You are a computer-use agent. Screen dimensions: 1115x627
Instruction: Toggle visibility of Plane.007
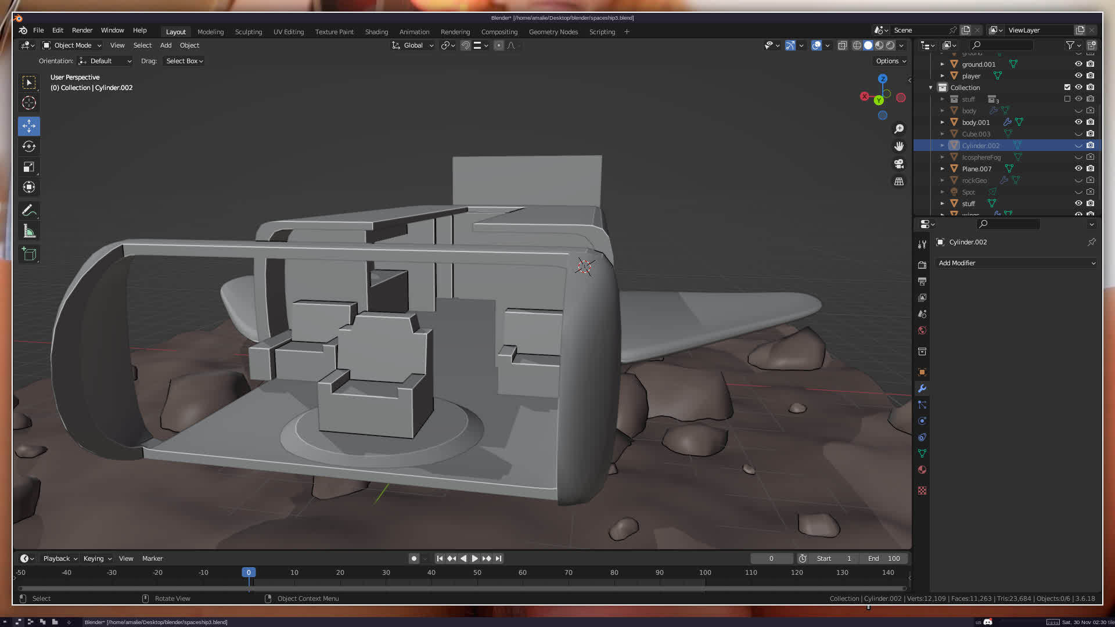pyautogui.click(x=1078, y=168)
